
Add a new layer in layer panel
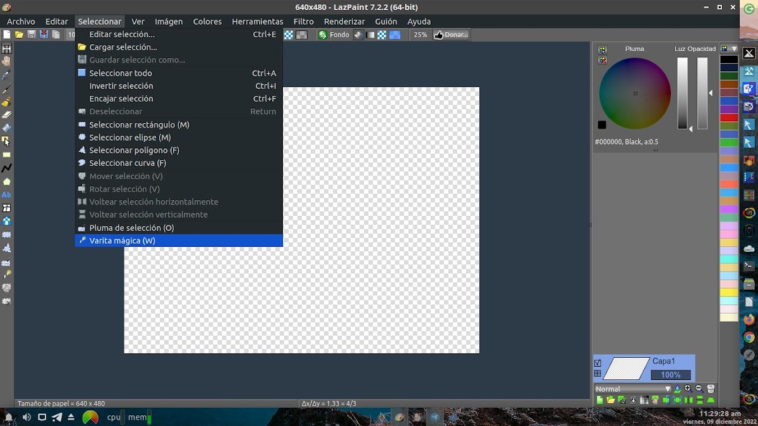coord(599,399)
